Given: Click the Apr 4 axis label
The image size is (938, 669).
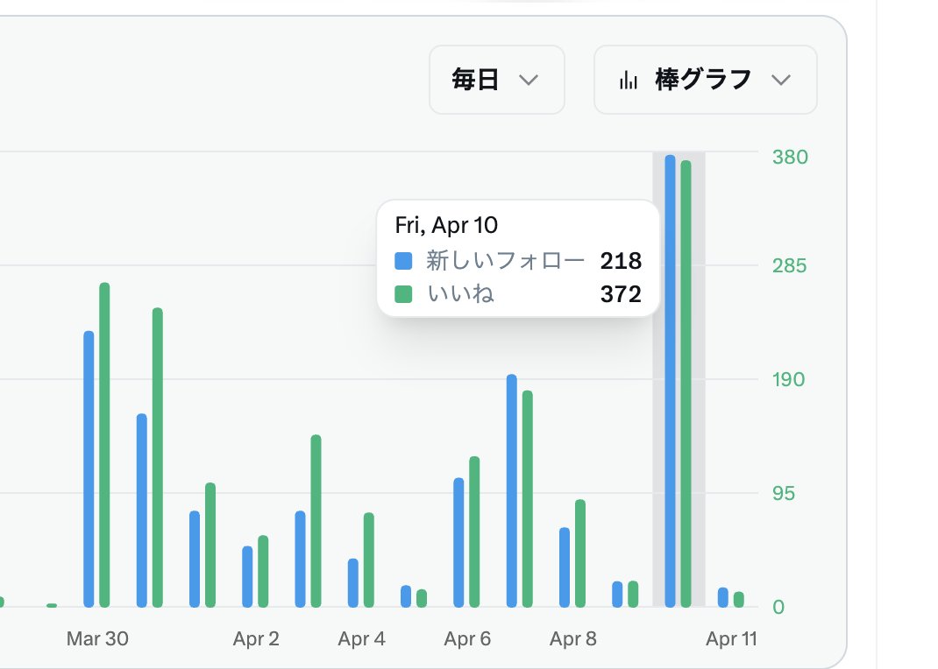Looking at the screenshot, I should [362, 638].
